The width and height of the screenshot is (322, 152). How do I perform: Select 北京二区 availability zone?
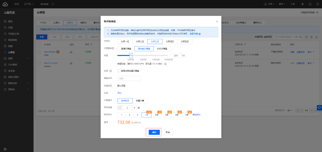coord(140,42)
